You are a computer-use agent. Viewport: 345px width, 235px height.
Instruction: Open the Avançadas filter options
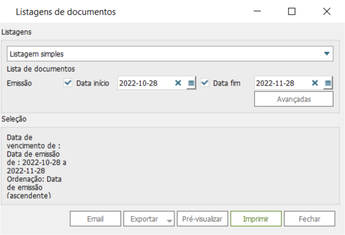coord(293,99)
